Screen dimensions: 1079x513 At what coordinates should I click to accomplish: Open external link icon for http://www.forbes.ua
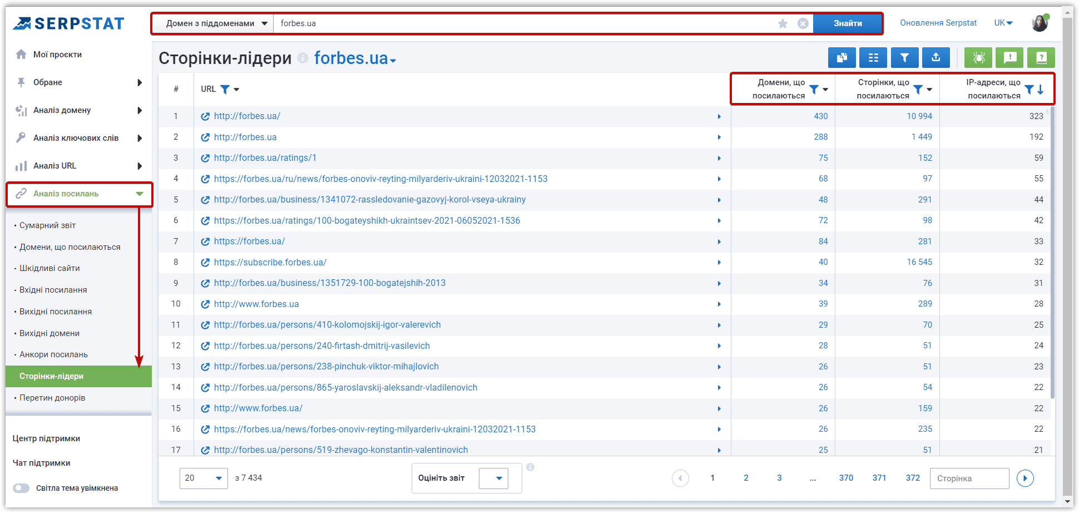(205, 304)
